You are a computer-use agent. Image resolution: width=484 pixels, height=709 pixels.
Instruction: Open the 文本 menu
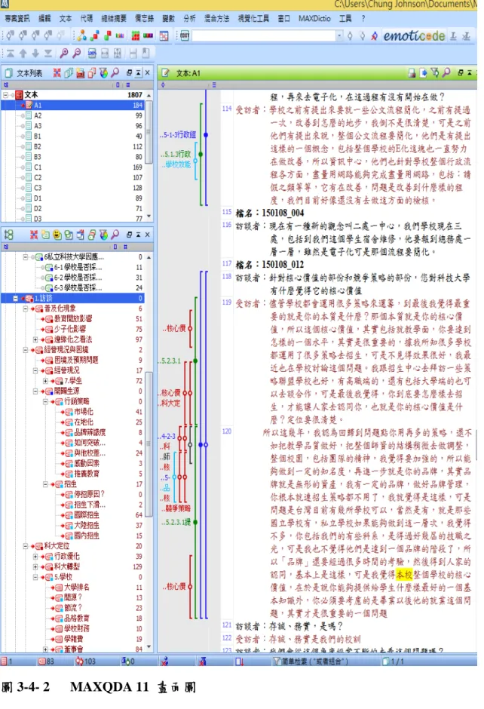click(x=66, y=19)
